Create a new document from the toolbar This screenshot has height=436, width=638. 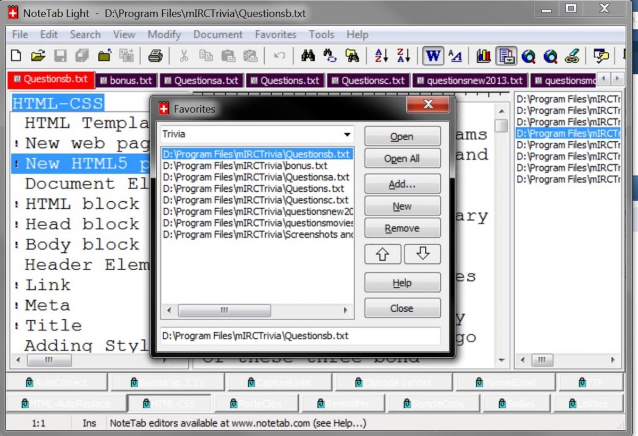16,55
